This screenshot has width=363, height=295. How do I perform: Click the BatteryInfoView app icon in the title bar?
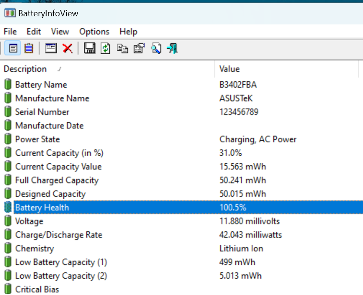coord(10,13)
